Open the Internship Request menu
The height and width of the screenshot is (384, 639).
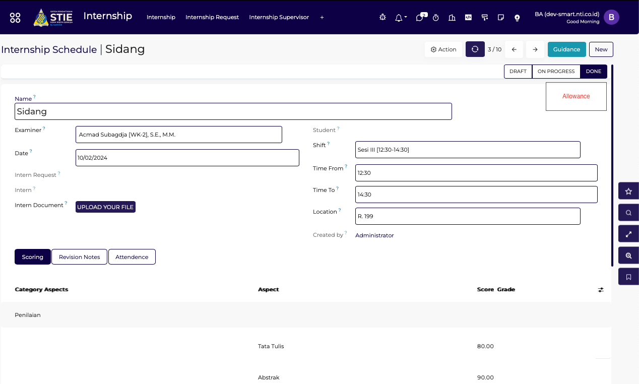point(212,17)
